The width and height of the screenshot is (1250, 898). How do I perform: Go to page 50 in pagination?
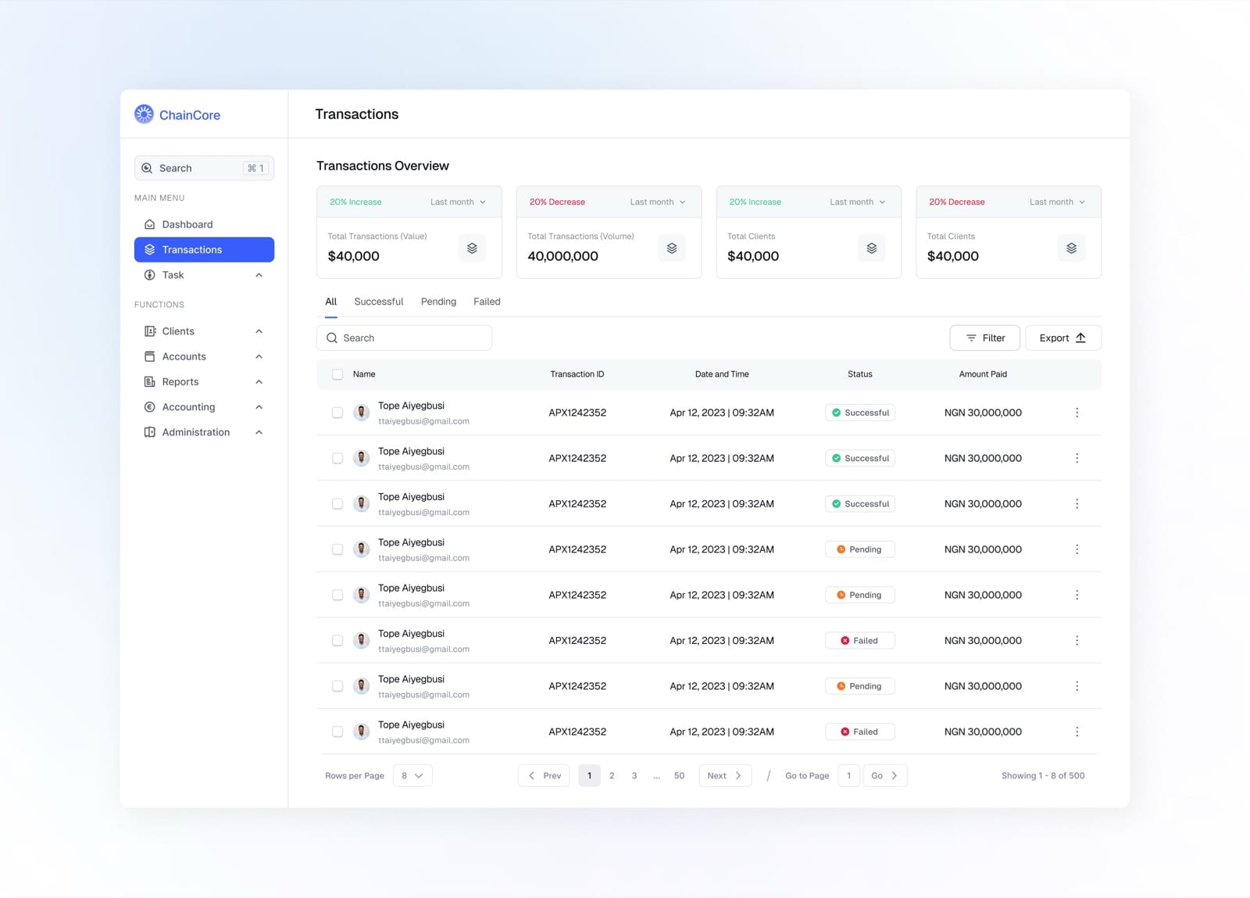(x=679, y=775)
